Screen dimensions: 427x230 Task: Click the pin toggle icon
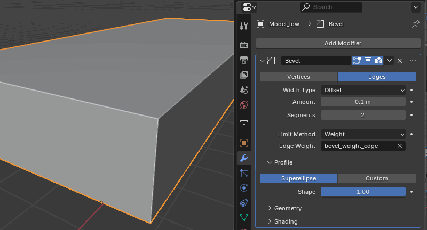click(416, 24)
